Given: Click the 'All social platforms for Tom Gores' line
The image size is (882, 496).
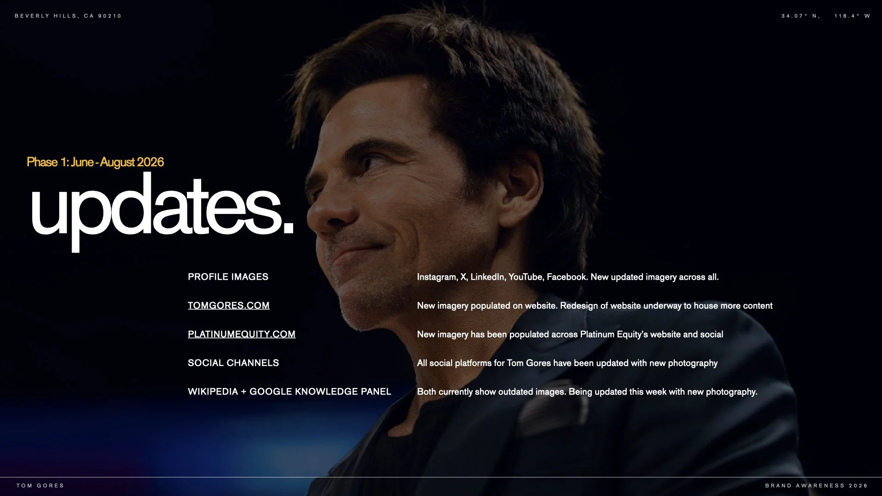Looking at the screenshot, I should 567,363.
